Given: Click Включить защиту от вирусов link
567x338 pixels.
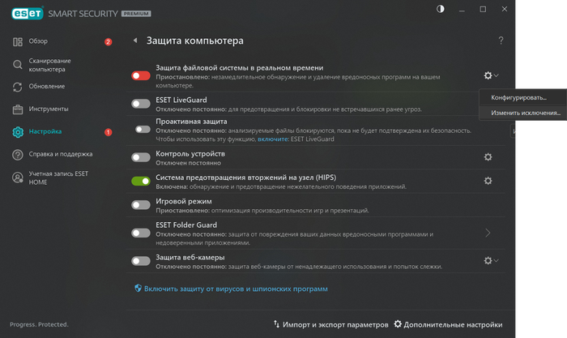Looking at the screenshot, I should pos(236,289).
